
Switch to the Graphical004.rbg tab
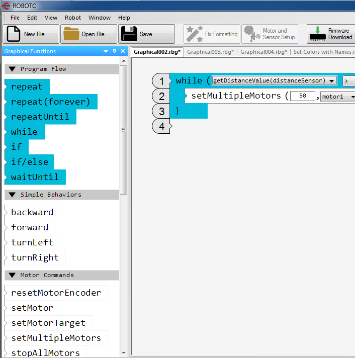coord(263,52)
